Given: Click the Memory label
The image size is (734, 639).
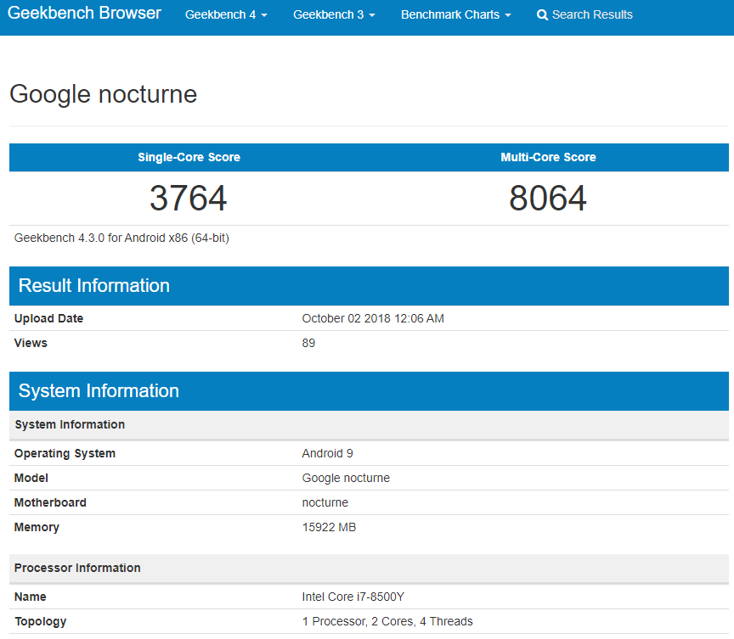Looking at the screenshot, I should 37,527.
